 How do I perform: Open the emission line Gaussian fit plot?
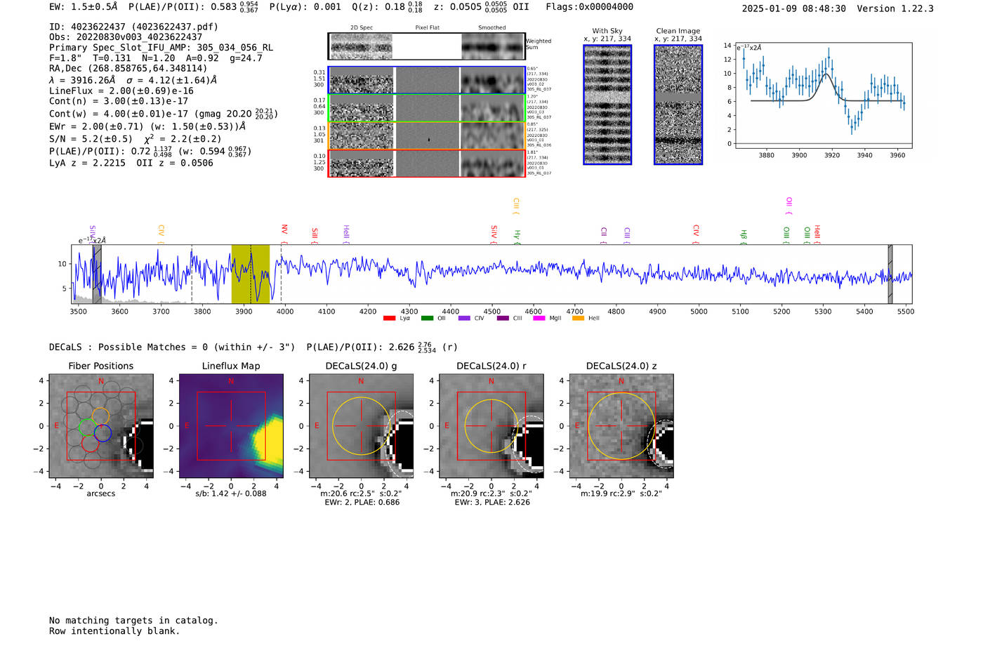pos(823,95)
